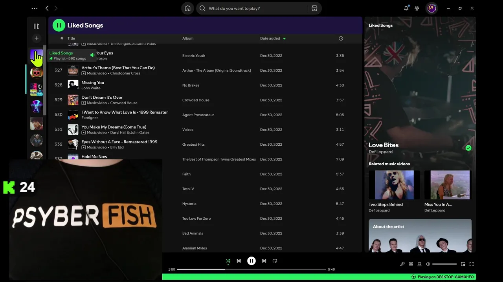Open the three-dot app menu
The image size is (503, 282).
coord(35,8)
